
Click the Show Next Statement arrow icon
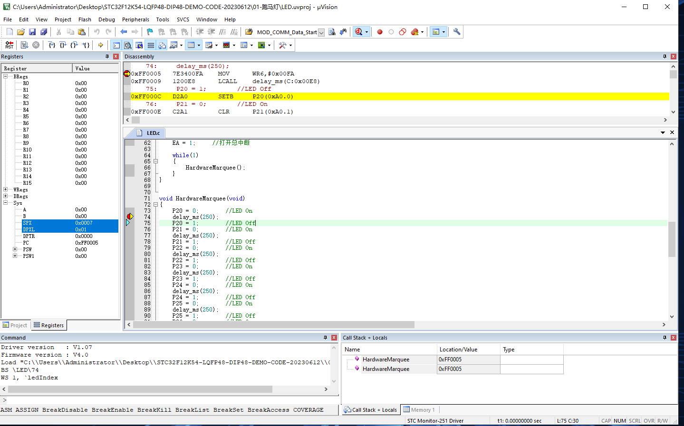coord(101,45)
